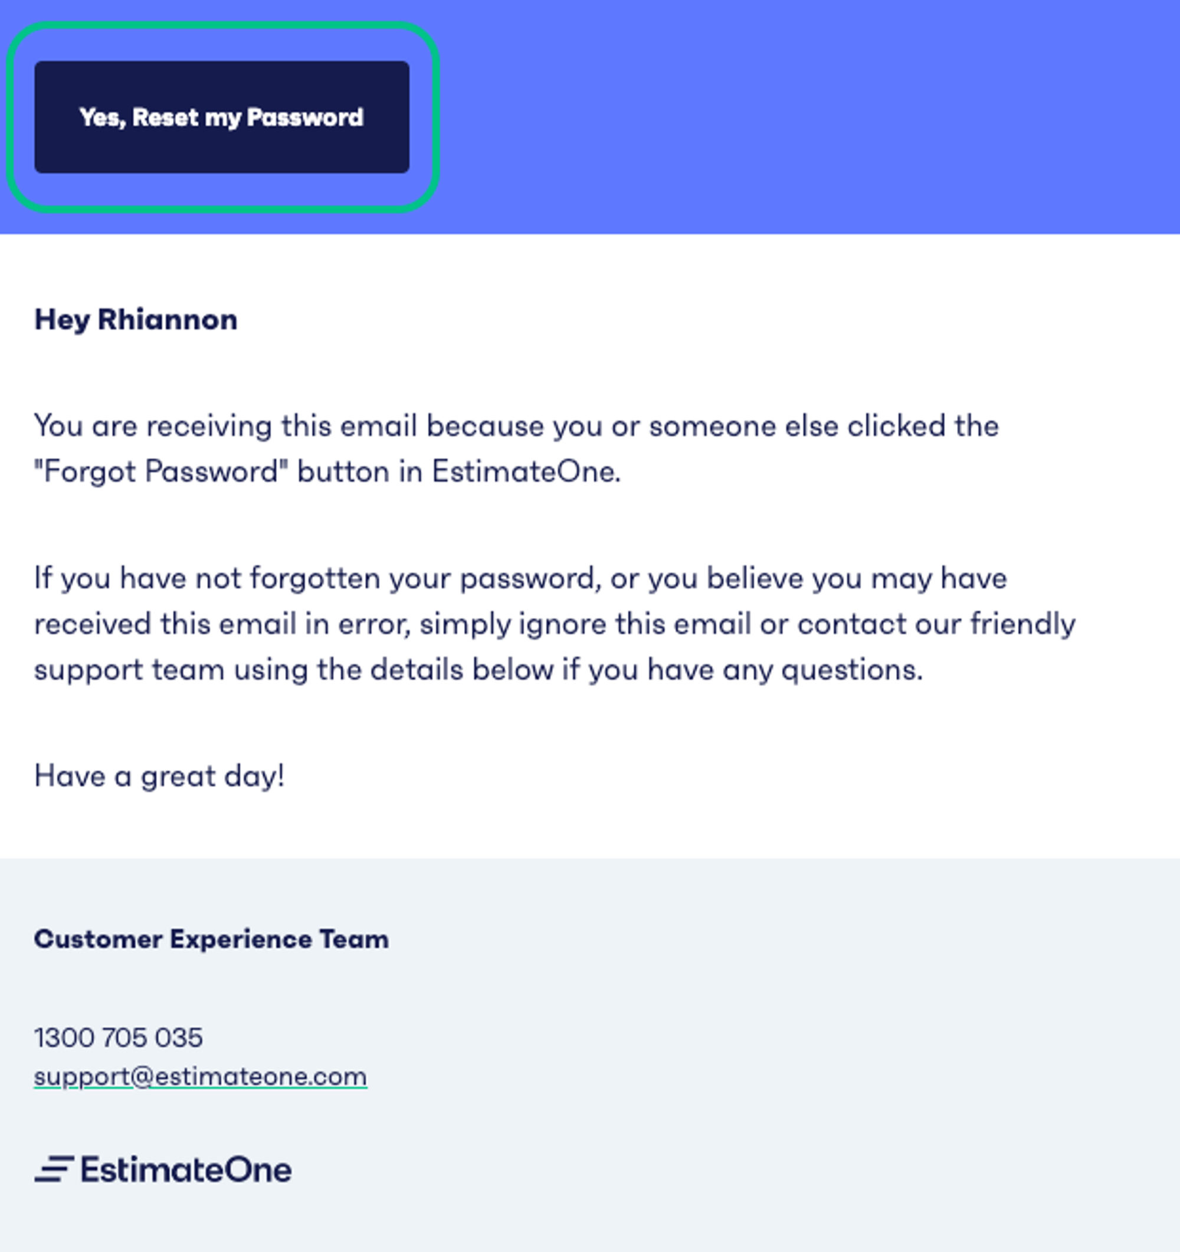Click the phrase "simply ignore this email"
The image size is (1180, 1252).
585,625
